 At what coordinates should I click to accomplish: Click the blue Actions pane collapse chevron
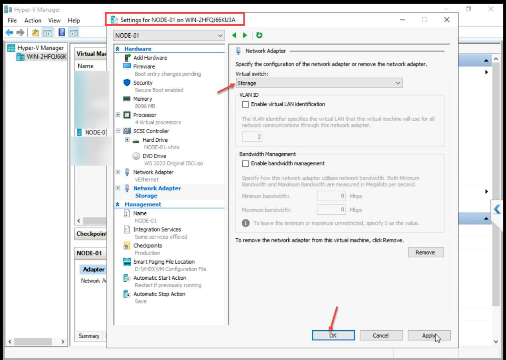(498, 209)
